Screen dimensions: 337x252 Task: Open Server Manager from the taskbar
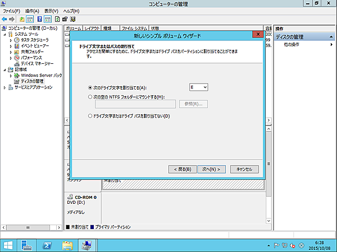click(26, 246)
